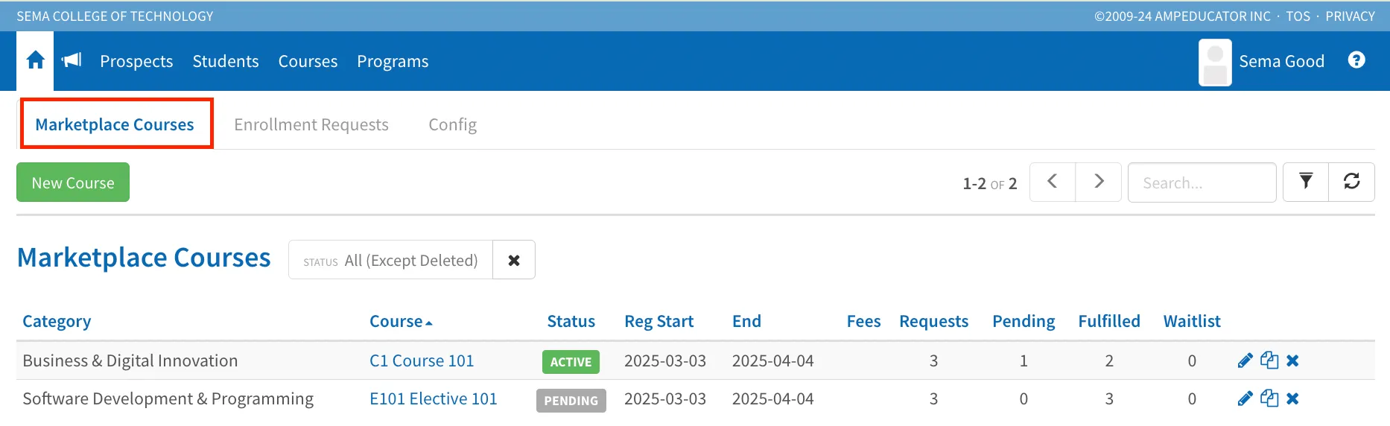Sort by Waitlist column header
Screen dimensions: 1390x426
[x=1192, y=321]
